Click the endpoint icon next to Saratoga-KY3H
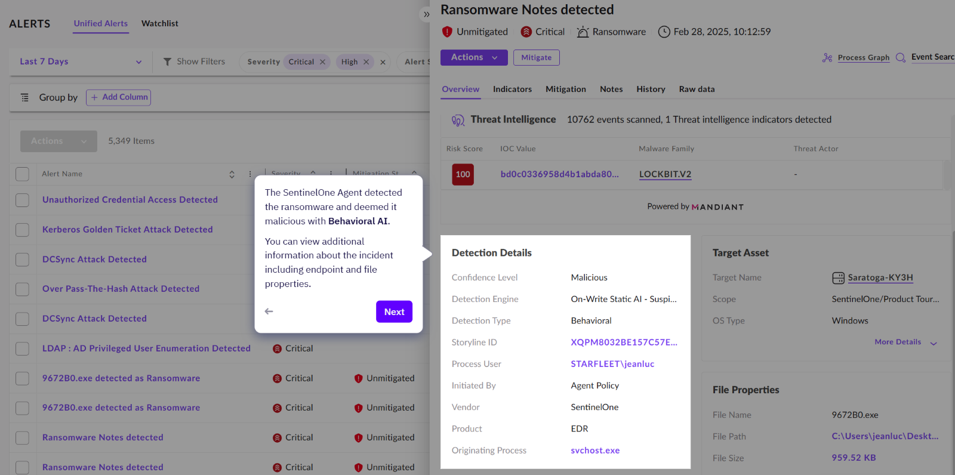Viewport: 955px width, 475px height. pyautogui.click(x=838, y=278)
